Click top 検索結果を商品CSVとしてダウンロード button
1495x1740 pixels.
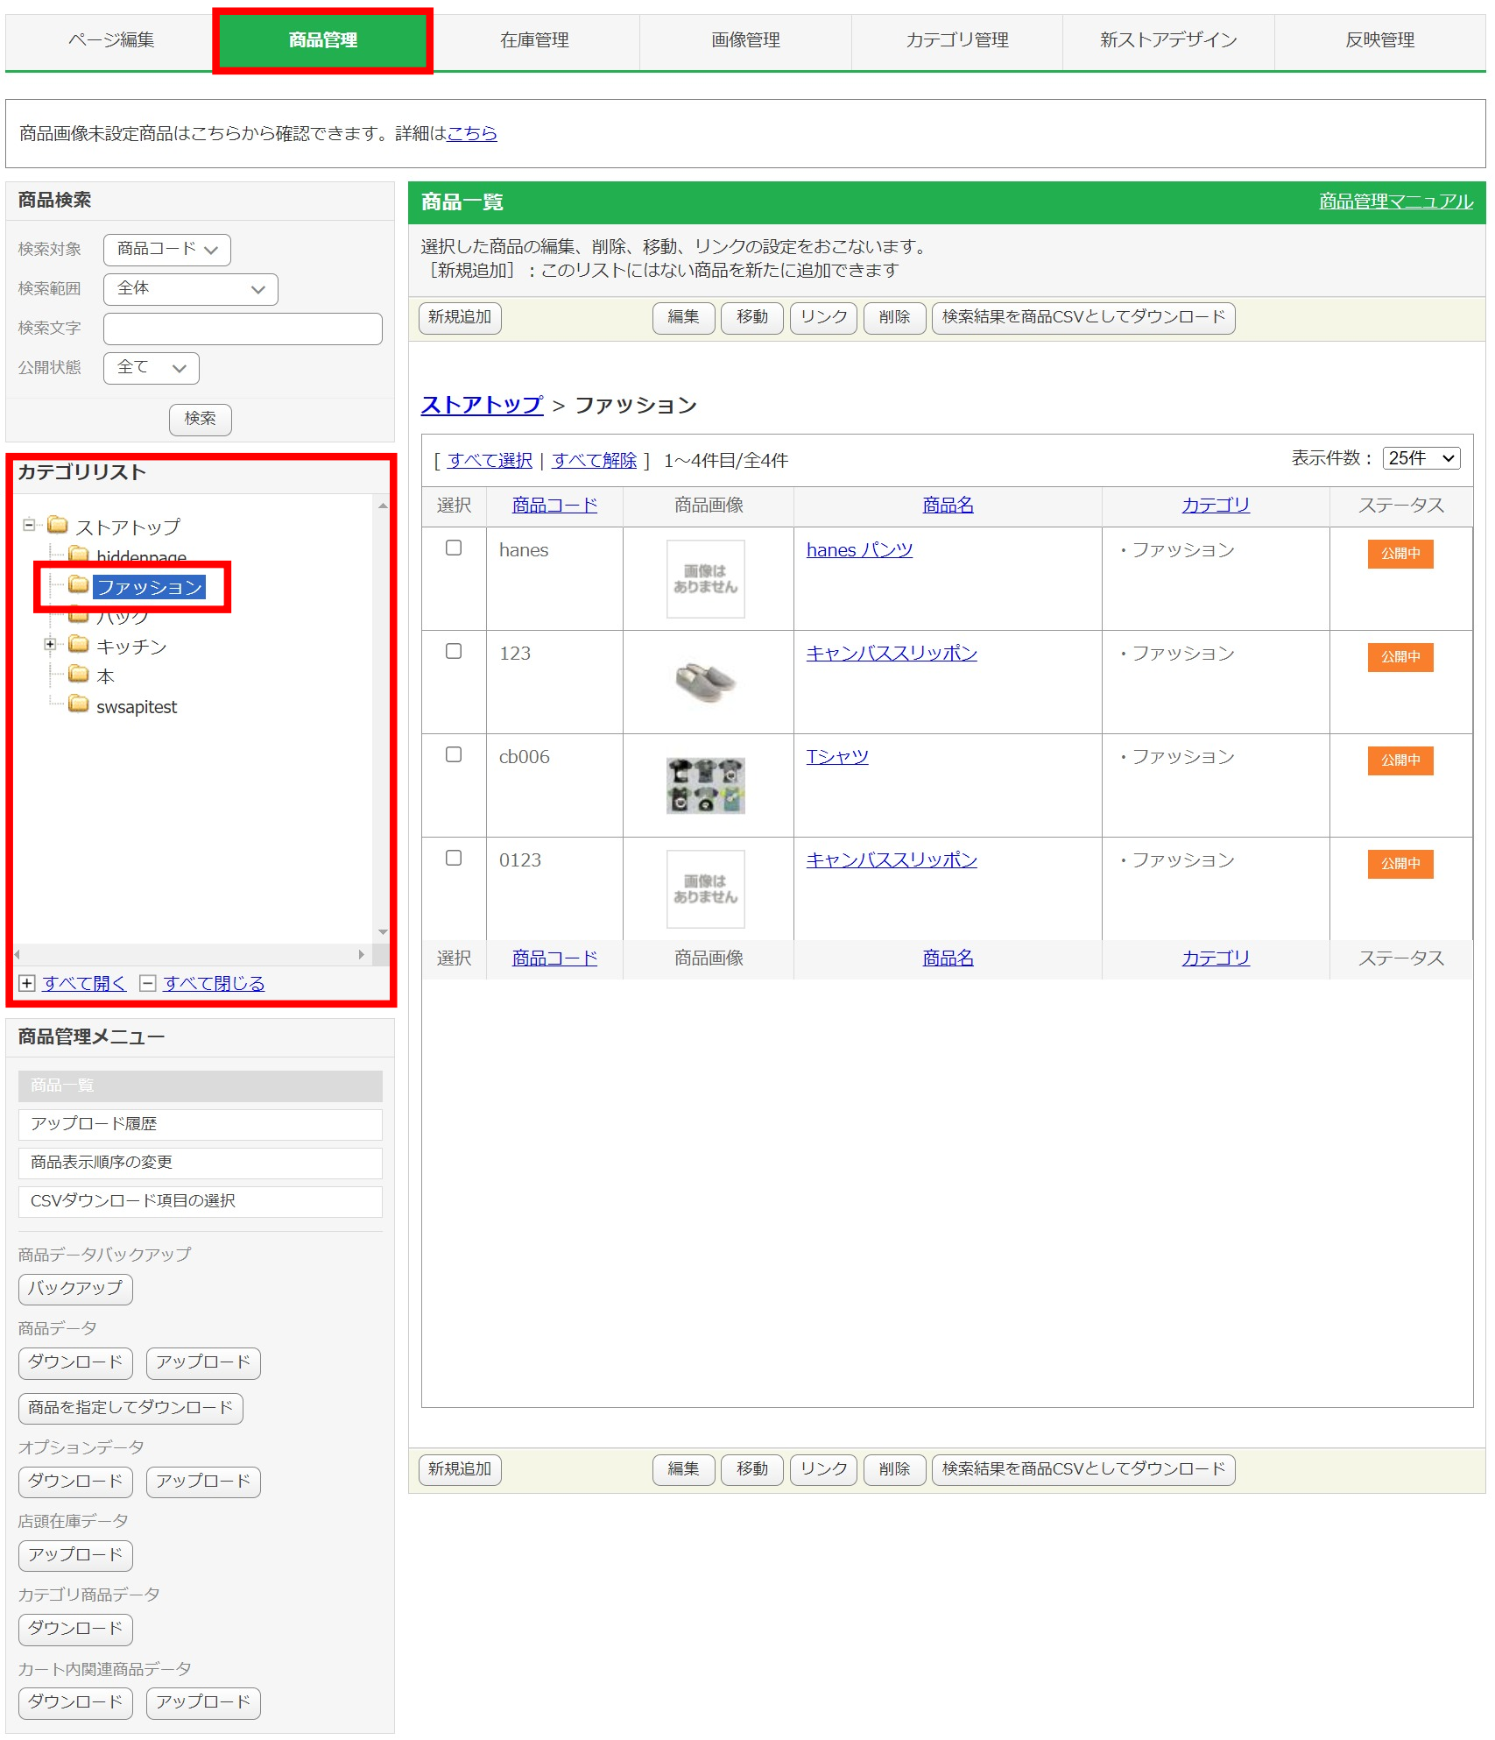[x=1083, y=318]
